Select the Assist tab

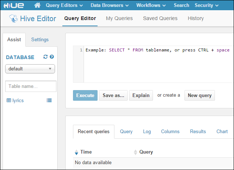coord(14,40)
